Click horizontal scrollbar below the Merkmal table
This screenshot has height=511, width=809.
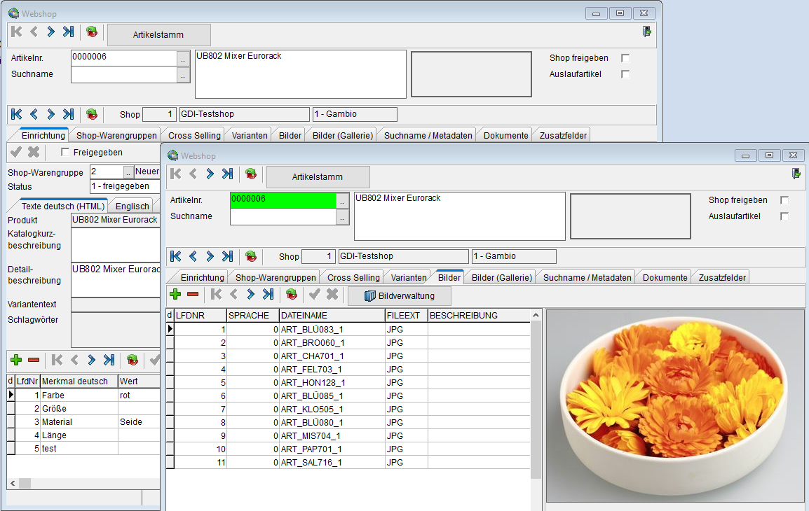coord(84,484)
